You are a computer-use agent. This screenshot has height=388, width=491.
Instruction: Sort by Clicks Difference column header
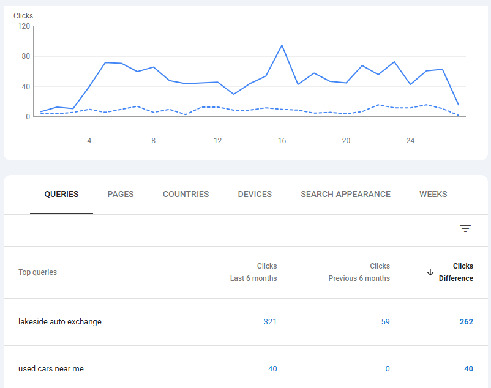(455, 272)
